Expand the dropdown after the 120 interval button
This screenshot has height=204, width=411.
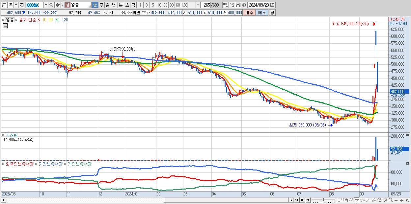coord(198,5)
